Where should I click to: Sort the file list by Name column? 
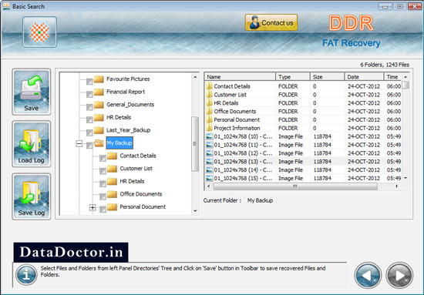coord(240,77)
